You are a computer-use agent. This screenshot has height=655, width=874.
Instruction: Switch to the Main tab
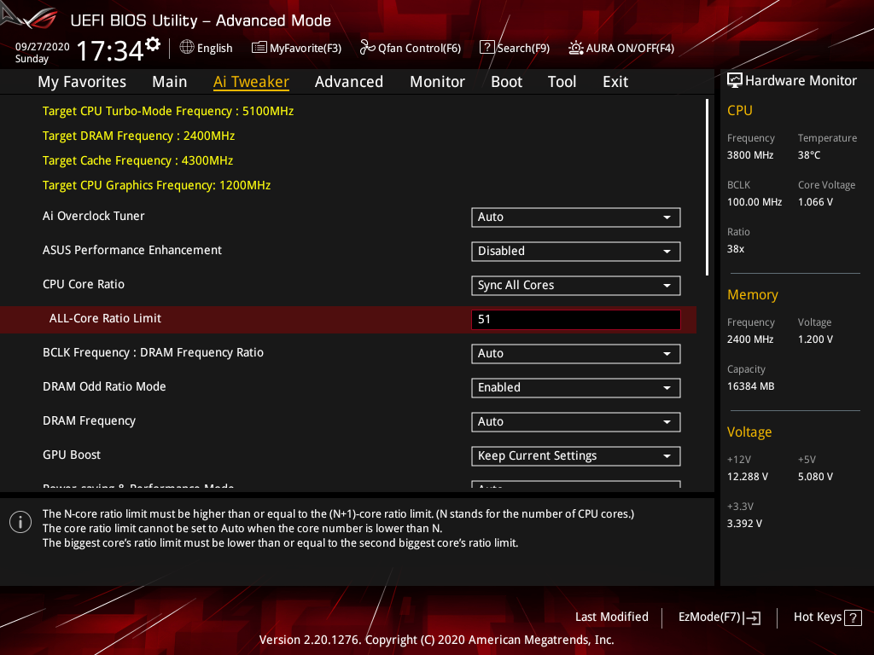[170, 82]
